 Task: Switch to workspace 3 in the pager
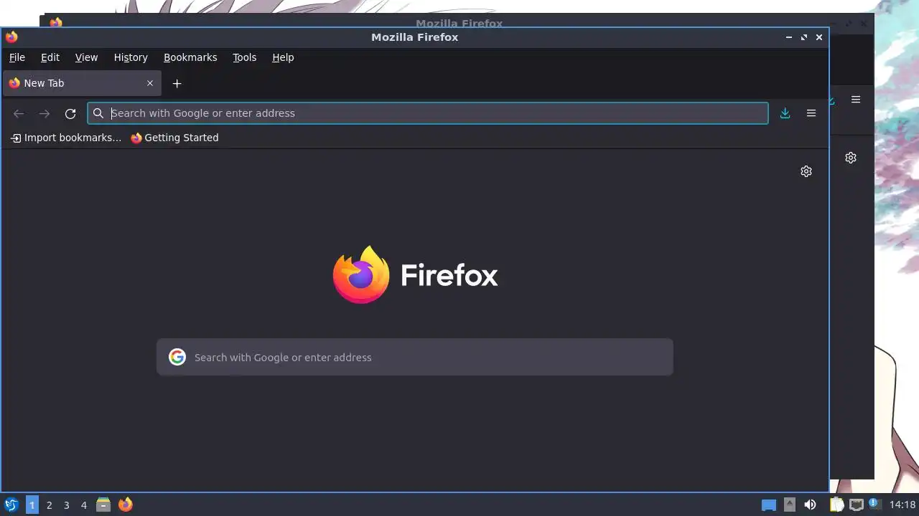pyautogui.click(x=66, y=505)
